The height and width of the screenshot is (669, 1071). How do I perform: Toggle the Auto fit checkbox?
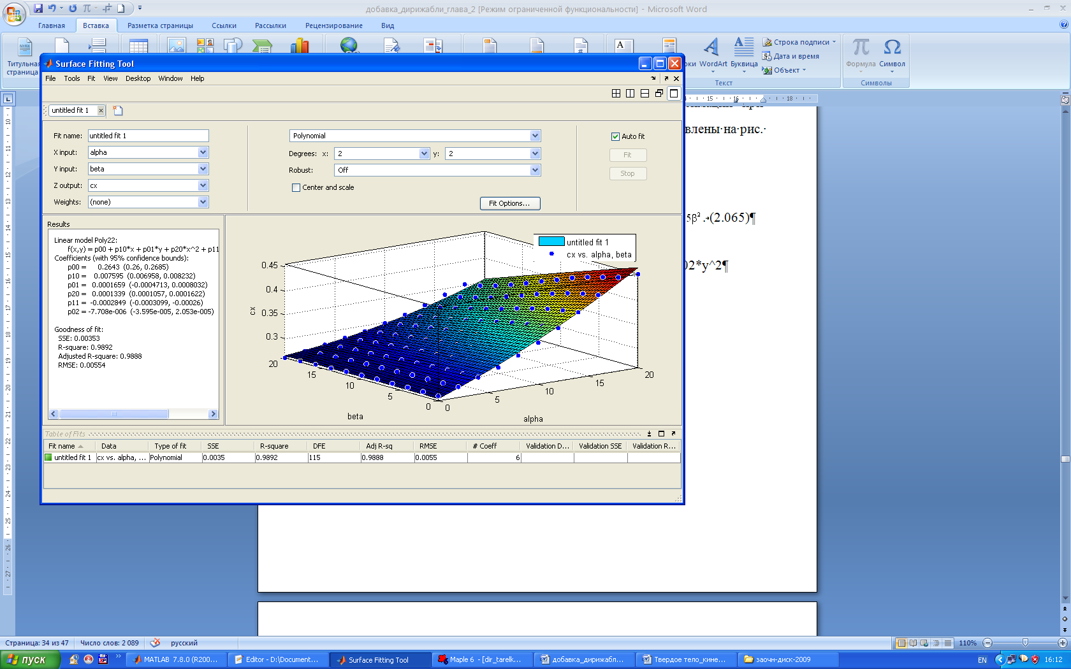pyautogui.click(x=615, y=136)
